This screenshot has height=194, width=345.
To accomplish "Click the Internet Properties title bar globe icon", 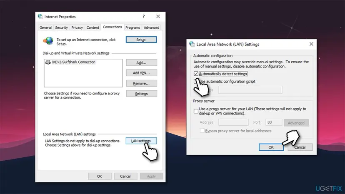I will click(x=40, y=17).
